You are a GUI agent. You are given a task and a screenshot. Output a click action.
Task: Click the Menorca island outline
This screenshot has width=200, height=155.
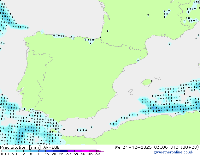[158, 78]
